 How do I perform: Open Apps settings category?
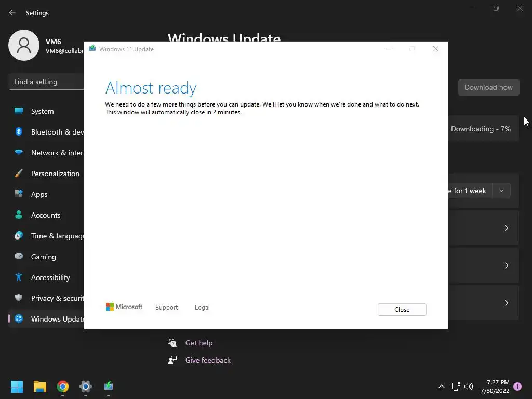[x=46, y=194]
